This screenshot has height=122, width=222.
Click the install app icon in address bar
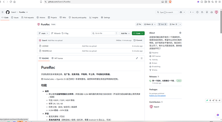coord(163,2)
